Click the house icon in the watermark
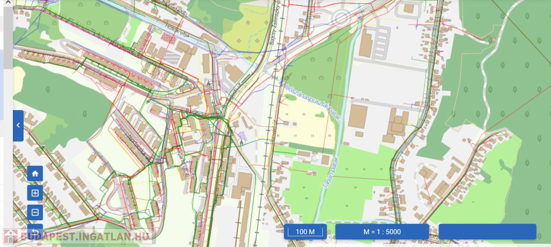This screenshot has height=247, width=551. tap(11, 236)
